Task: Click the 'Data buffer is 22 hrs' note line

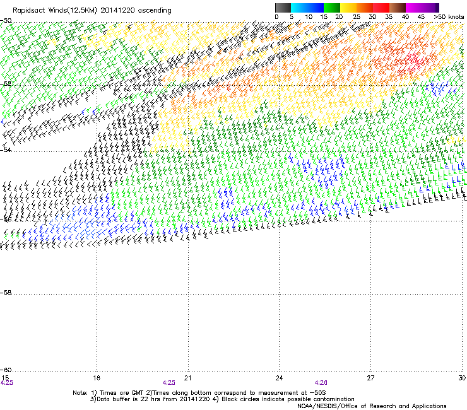Action: pyautogui.click(x=222, y=399)
